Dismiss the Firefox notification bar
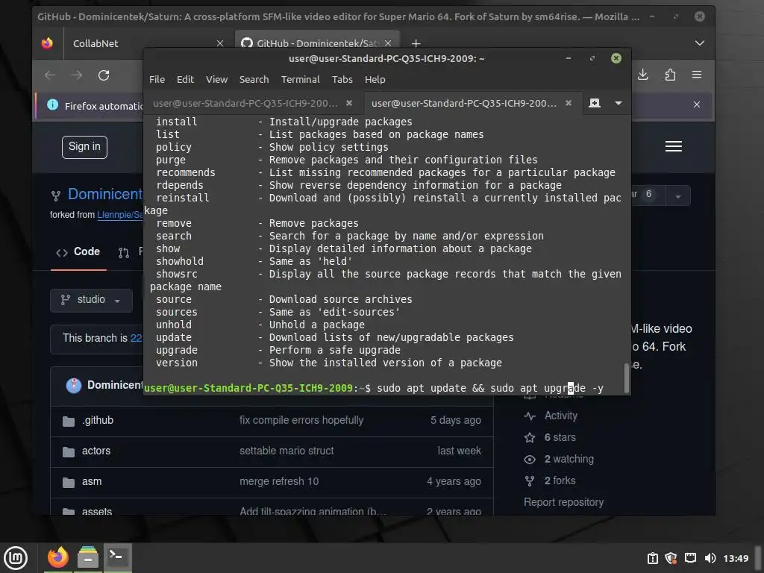 point(697,104)
